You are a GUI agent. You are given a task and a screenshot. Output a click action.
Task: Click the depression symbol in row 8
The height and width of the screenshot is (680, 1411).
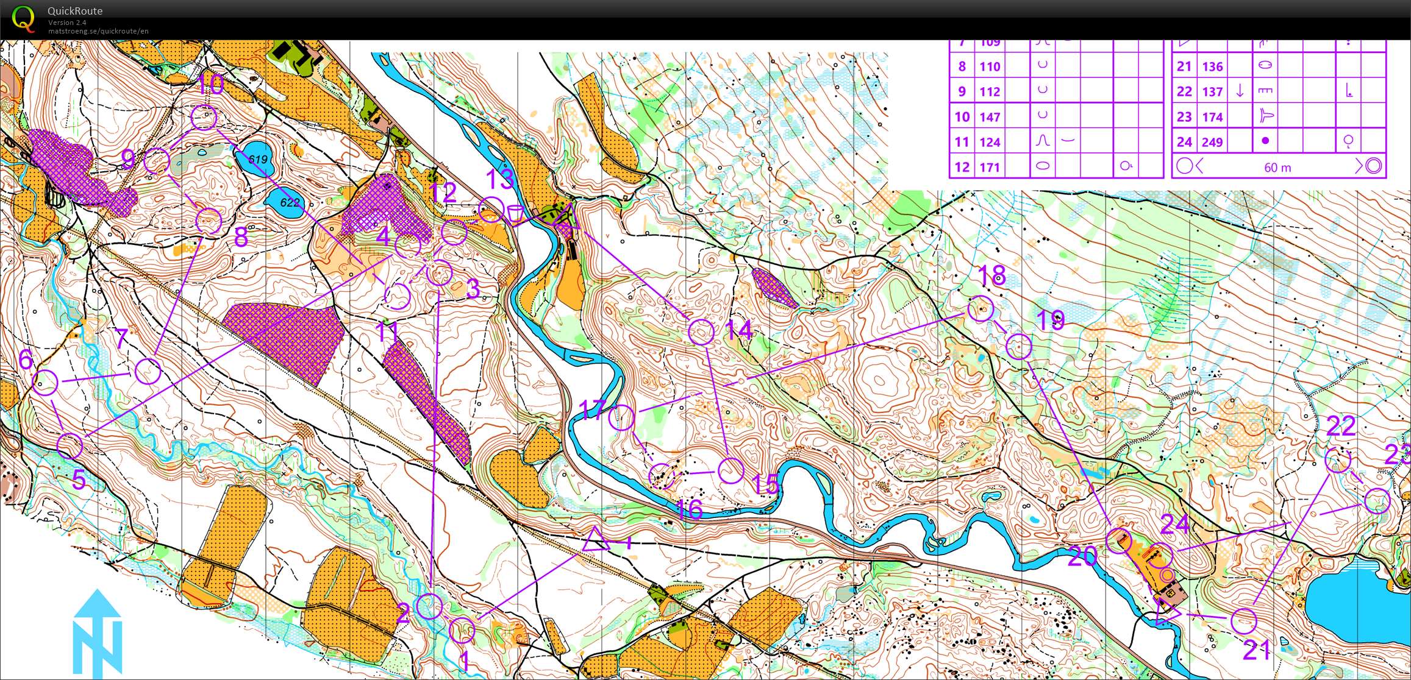[1043, 65]
